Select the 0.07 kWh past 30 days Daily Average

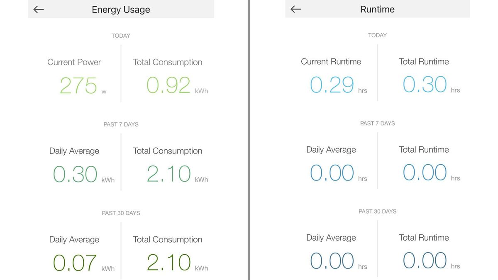click(x=75, y=263)
